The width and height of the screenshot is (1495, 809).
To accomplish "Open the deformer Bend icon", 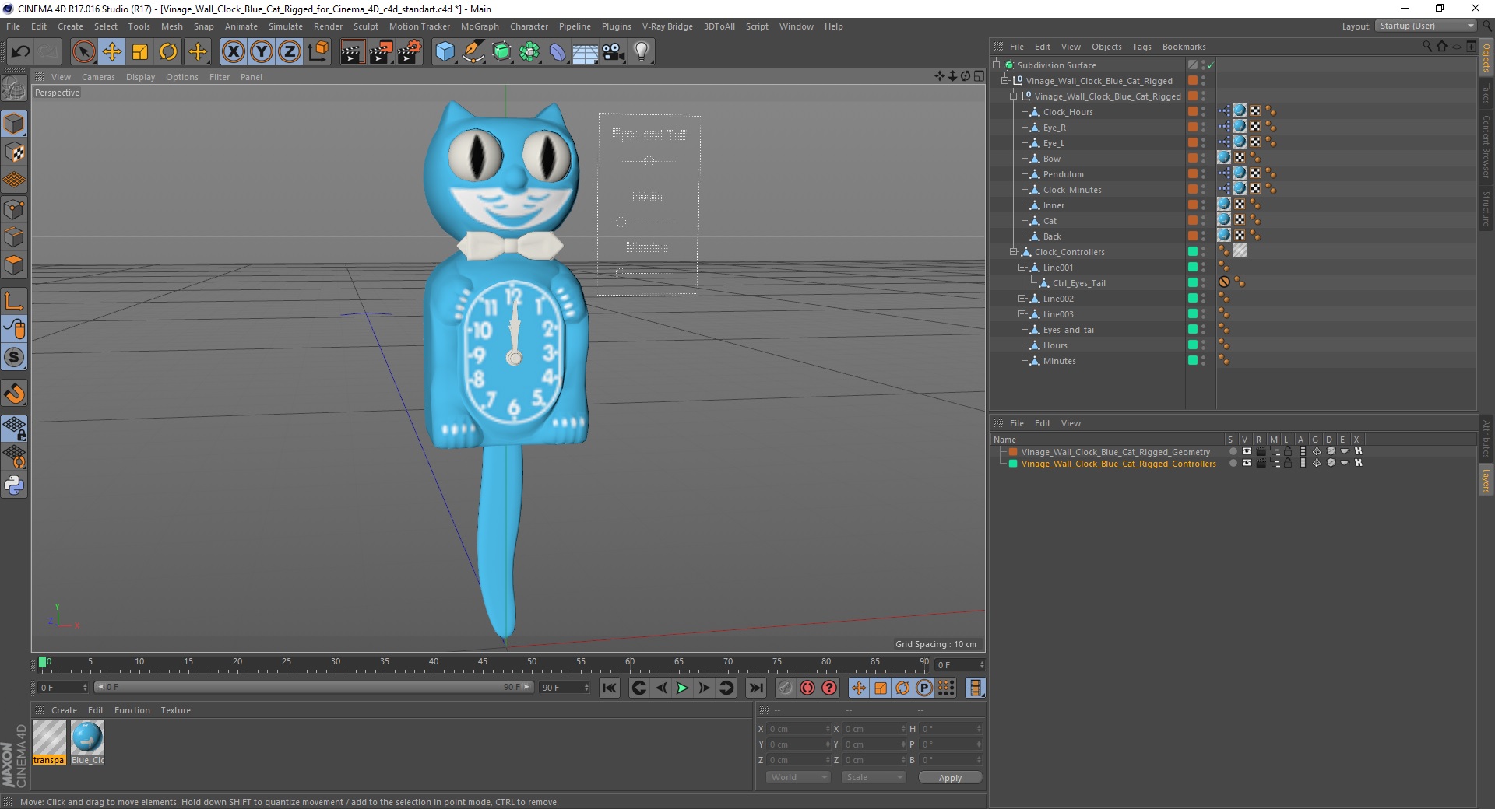I will (x=558, y=52).
